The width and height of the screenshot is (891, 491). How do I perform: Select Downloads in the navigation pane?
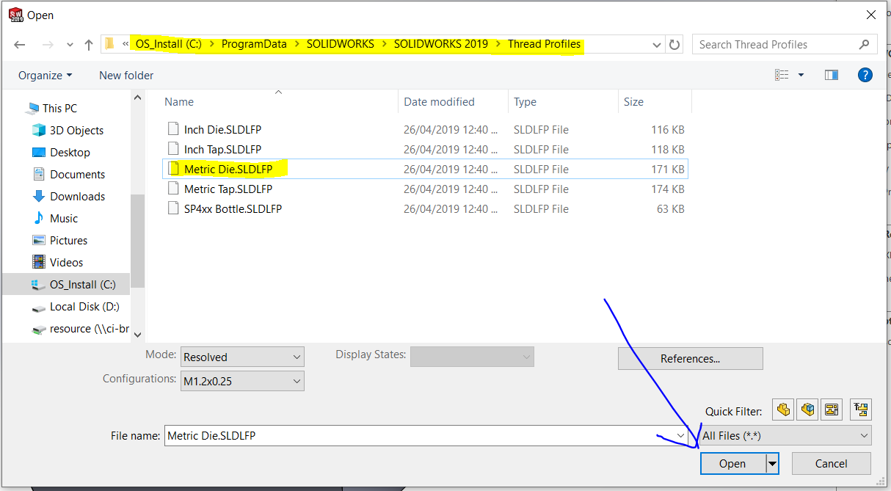coord(77,197)
